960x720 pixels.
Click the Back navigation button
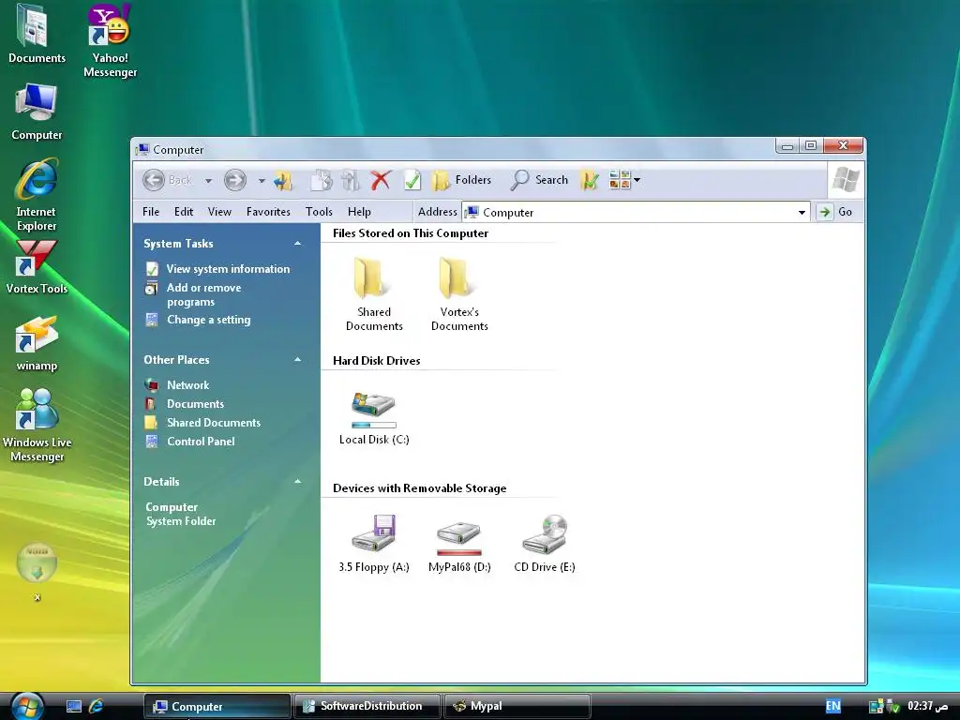pos(167,180)
